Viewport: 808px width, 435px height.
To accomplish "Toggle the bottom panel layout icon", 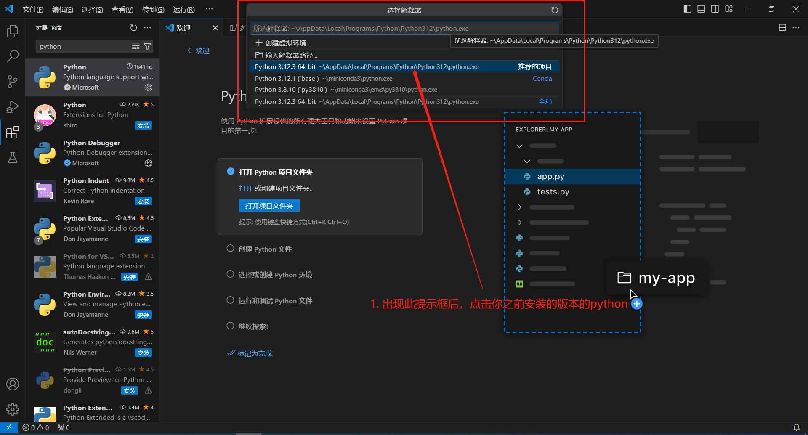I will [x=701, y=9].
